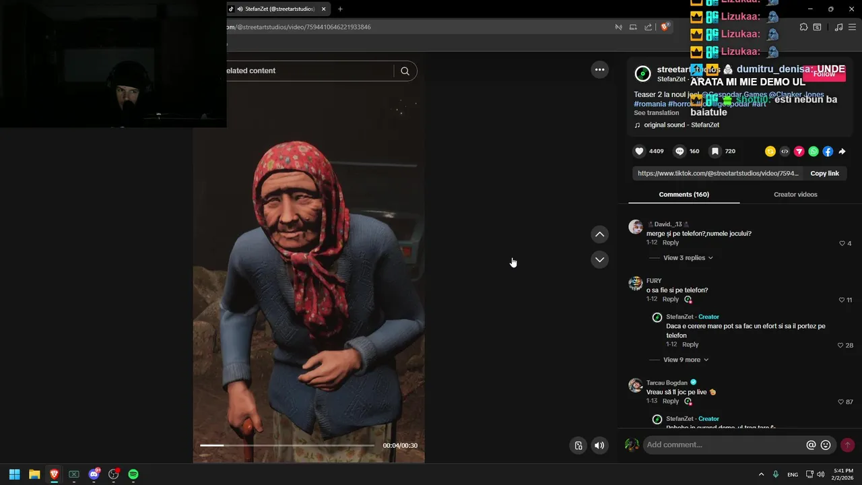Click See translation under the caption
Viewport: 862px width, 485px height.
[656, 113]
